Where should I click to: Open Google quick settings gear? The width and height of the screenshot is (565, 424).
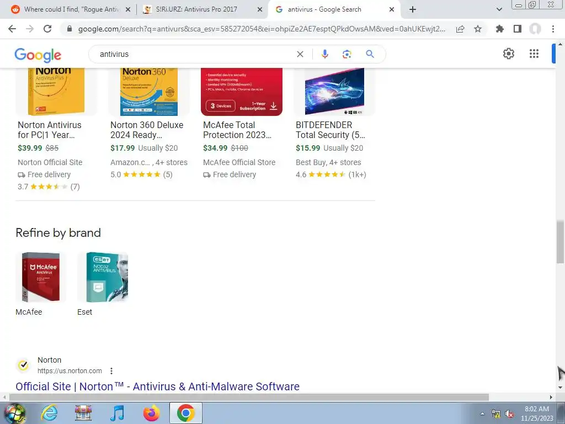click(x=508, y=54)
